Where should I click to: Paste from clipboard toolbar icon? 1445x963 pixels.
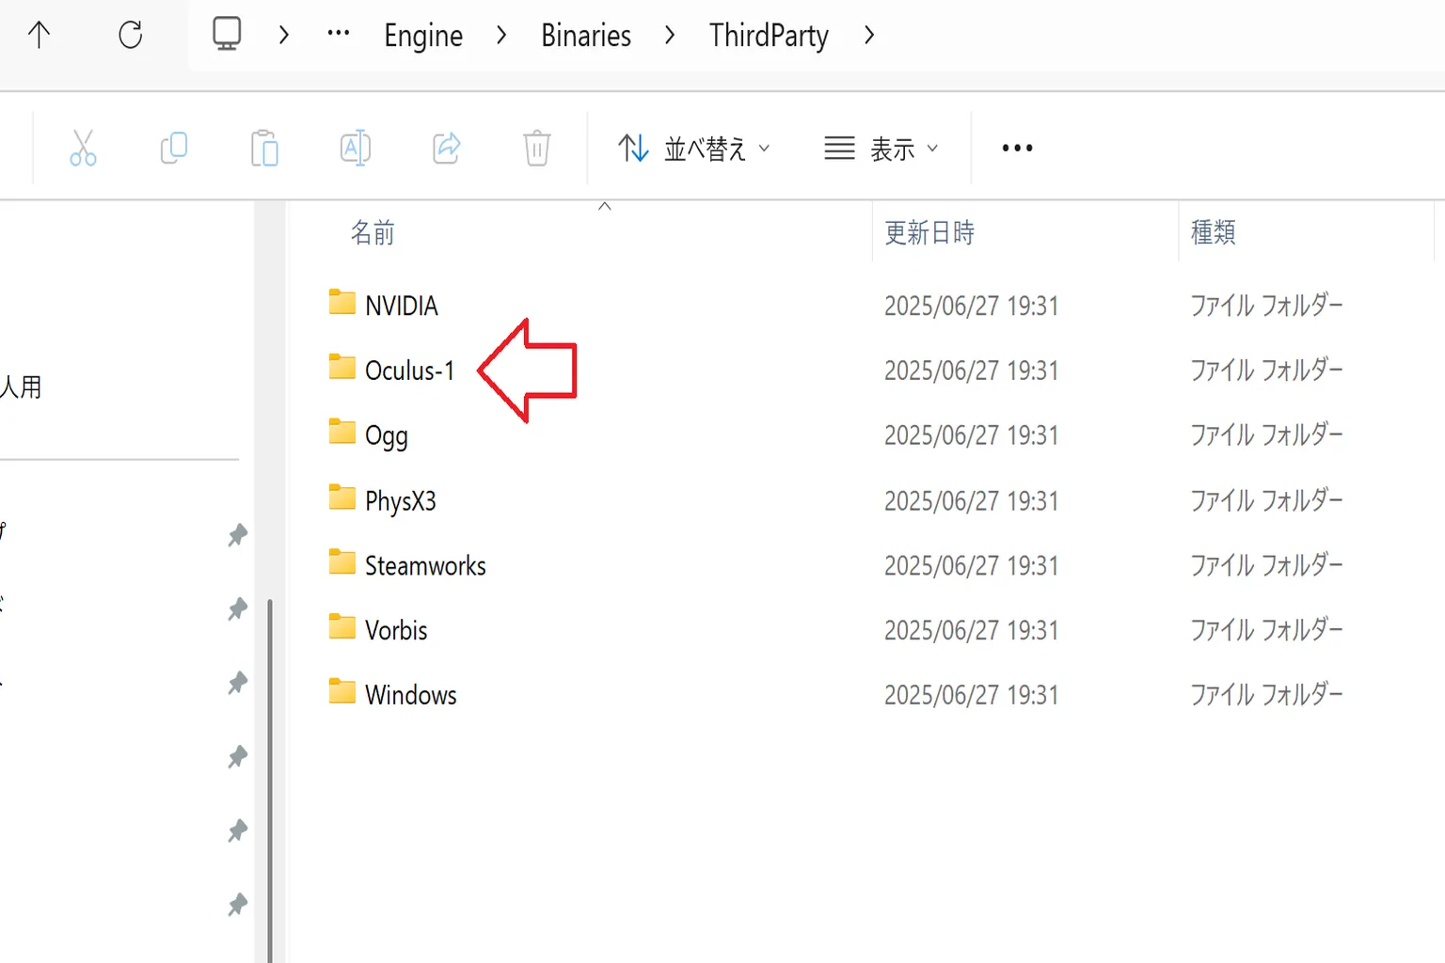coord(264,148)
